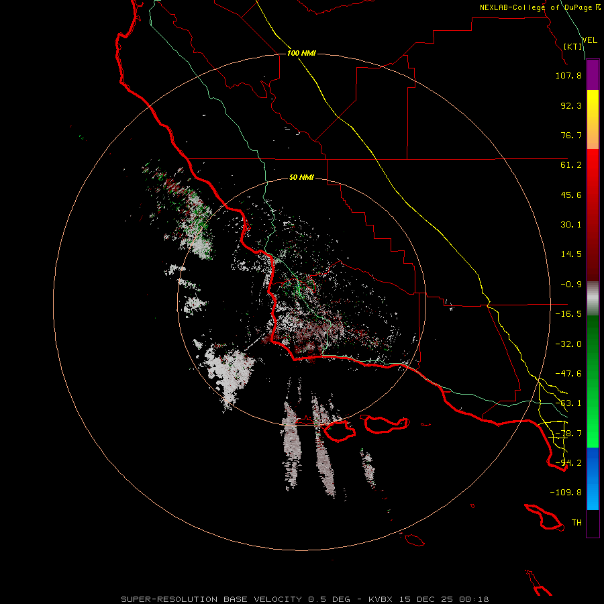Click the 14.5 value on the velocity scale

point(571,254)
